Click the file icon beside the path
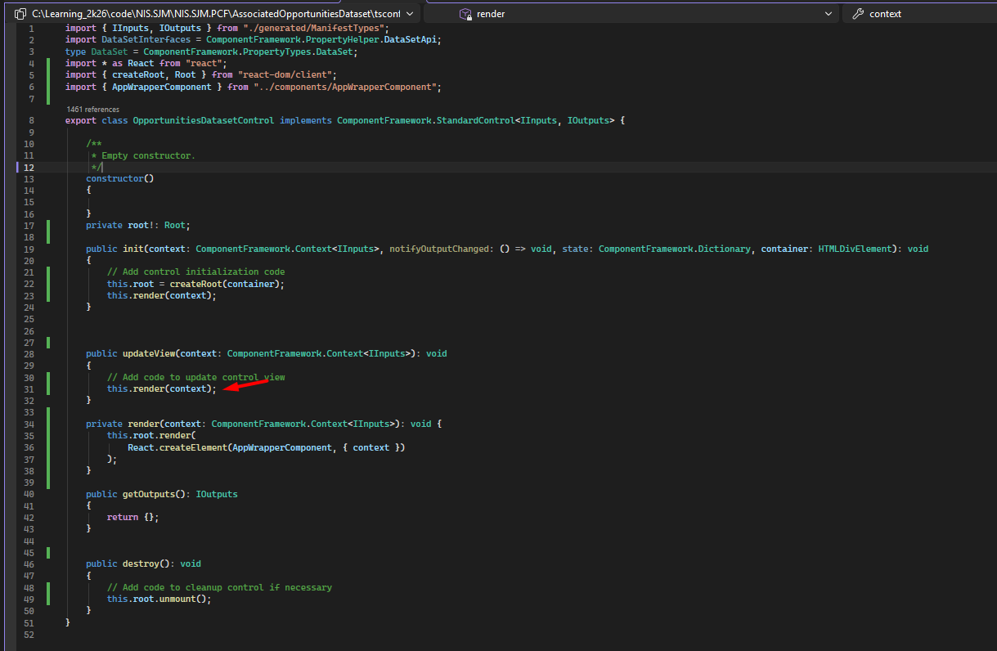The image size is (997, 651). coord(20,14)
